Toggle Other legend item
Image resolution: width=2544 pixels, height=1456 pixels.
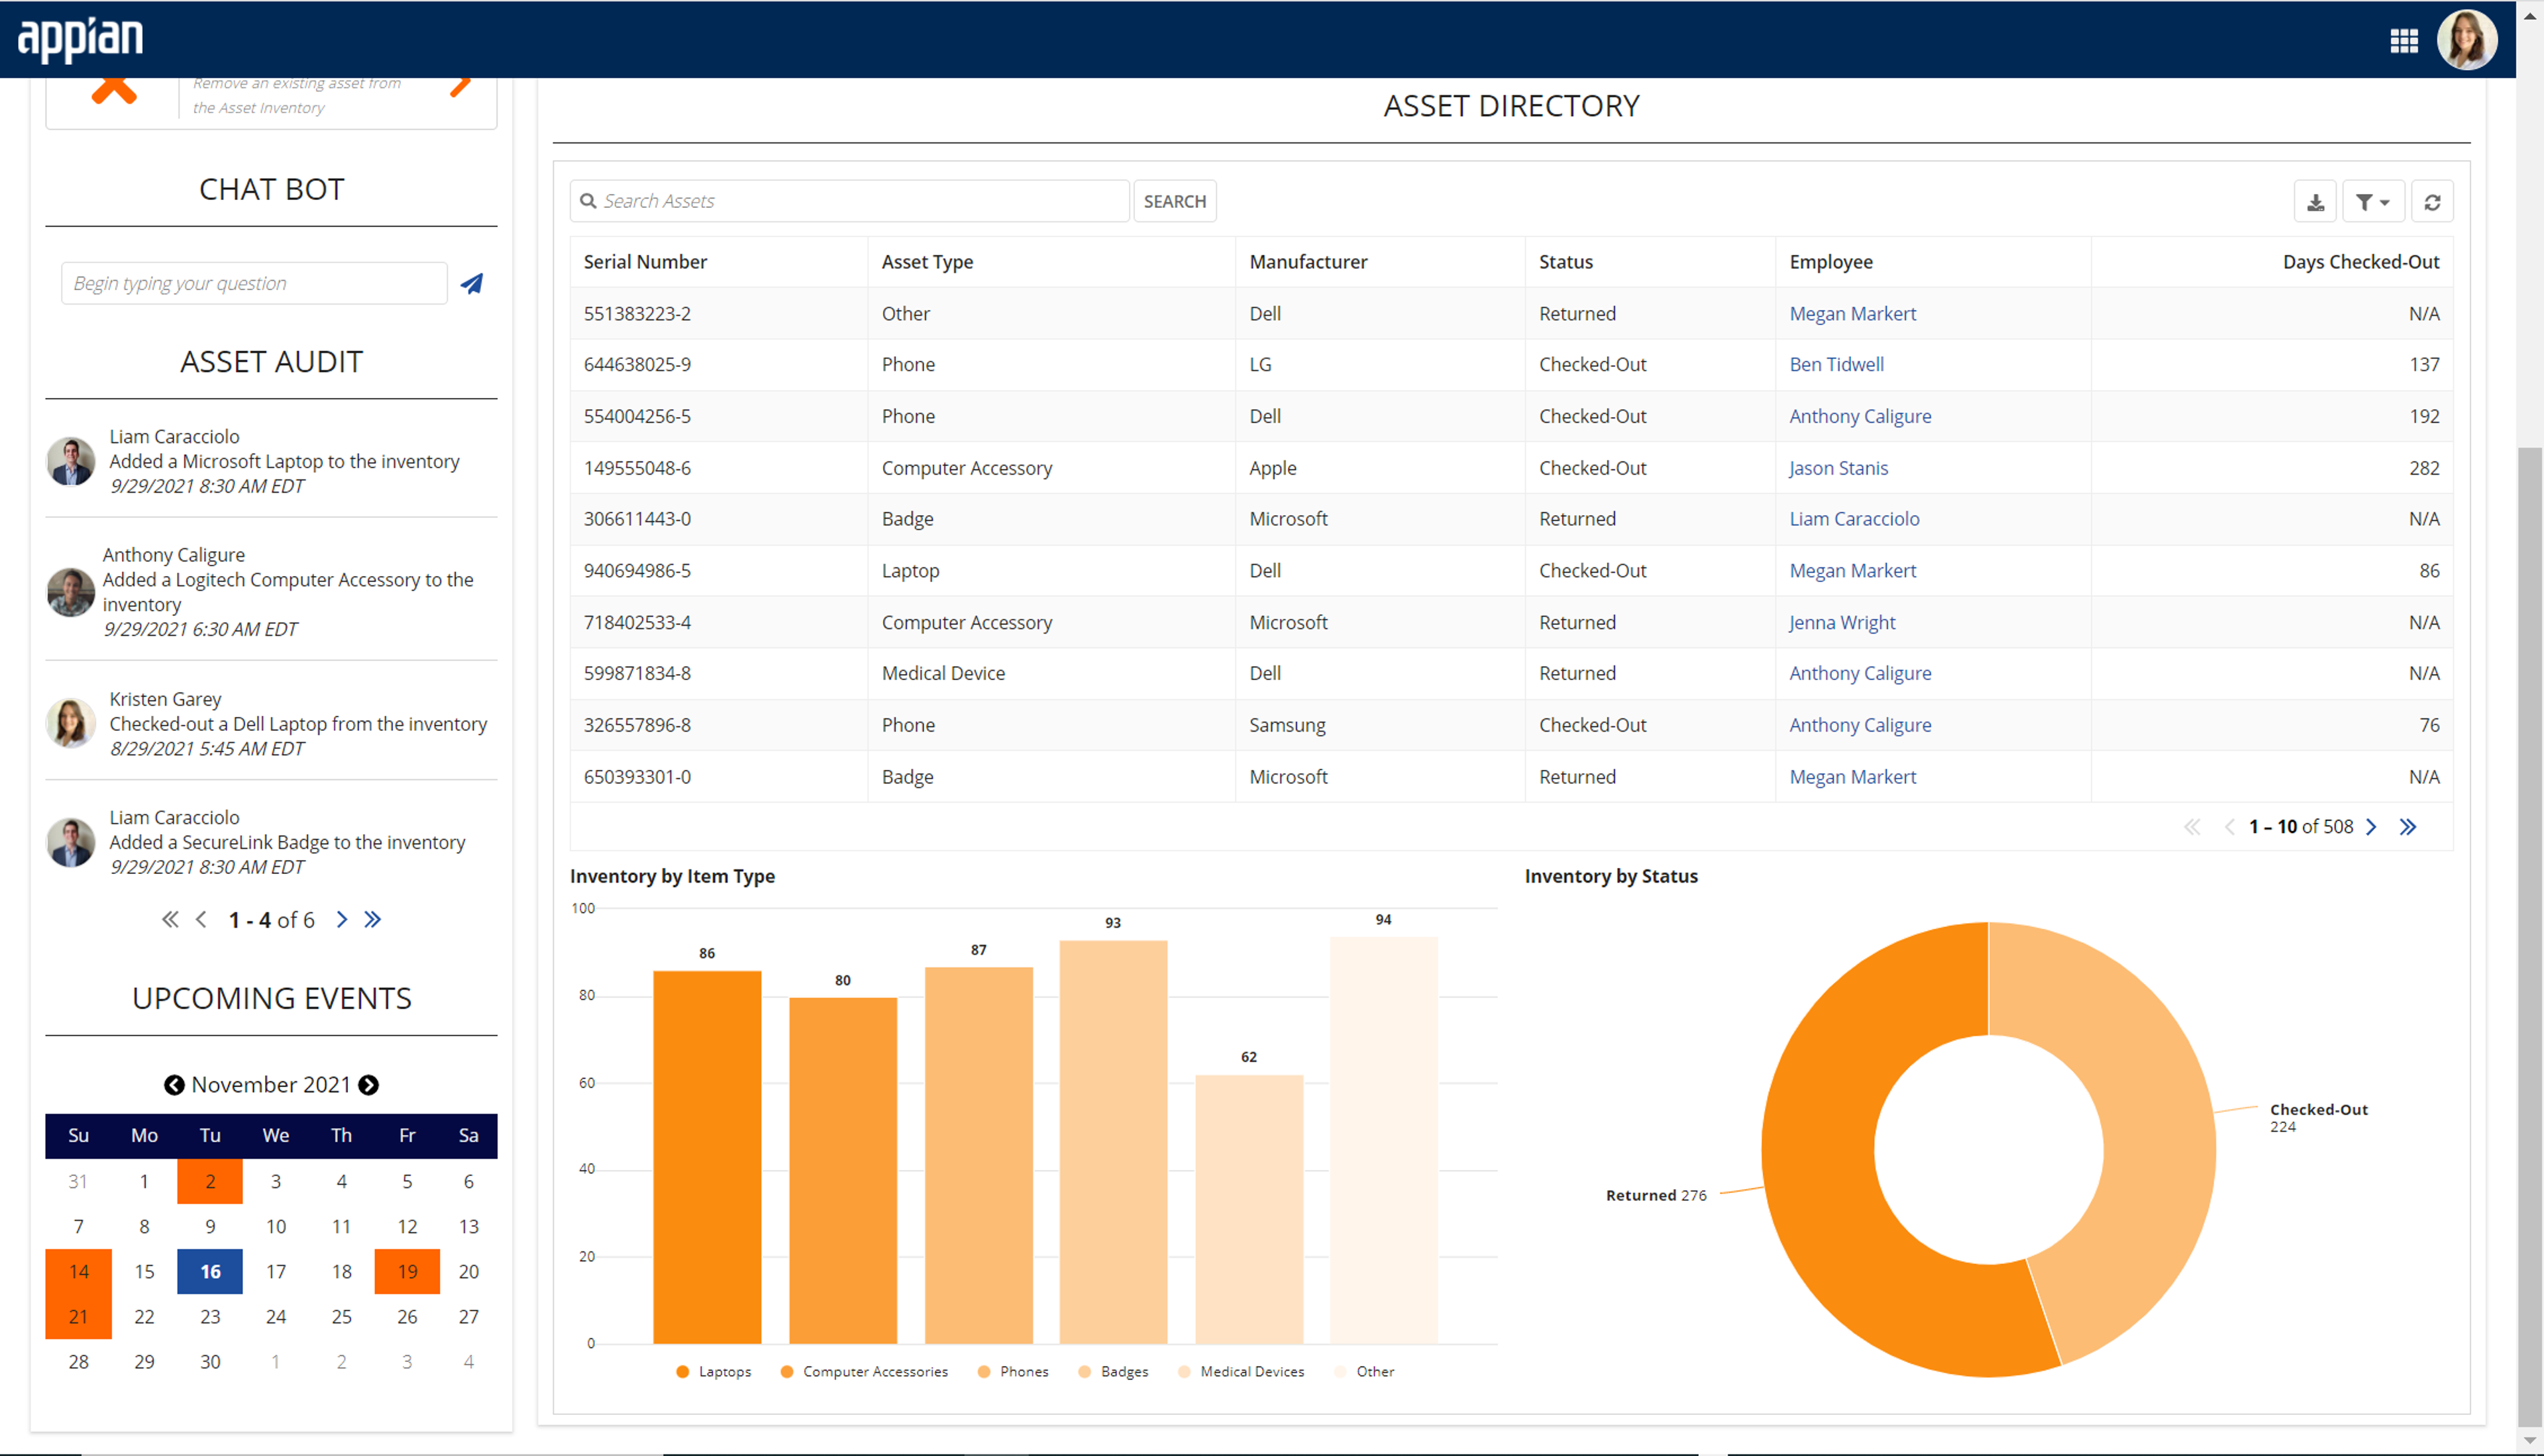click(x=1365, y=1372)
